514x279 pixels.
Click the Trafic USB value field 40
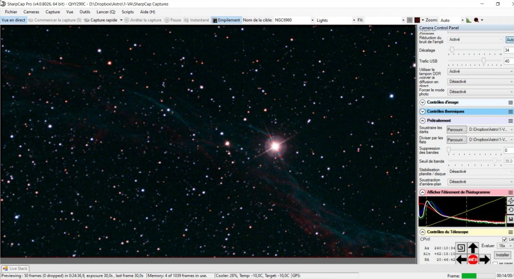click(x=509, y=61)
